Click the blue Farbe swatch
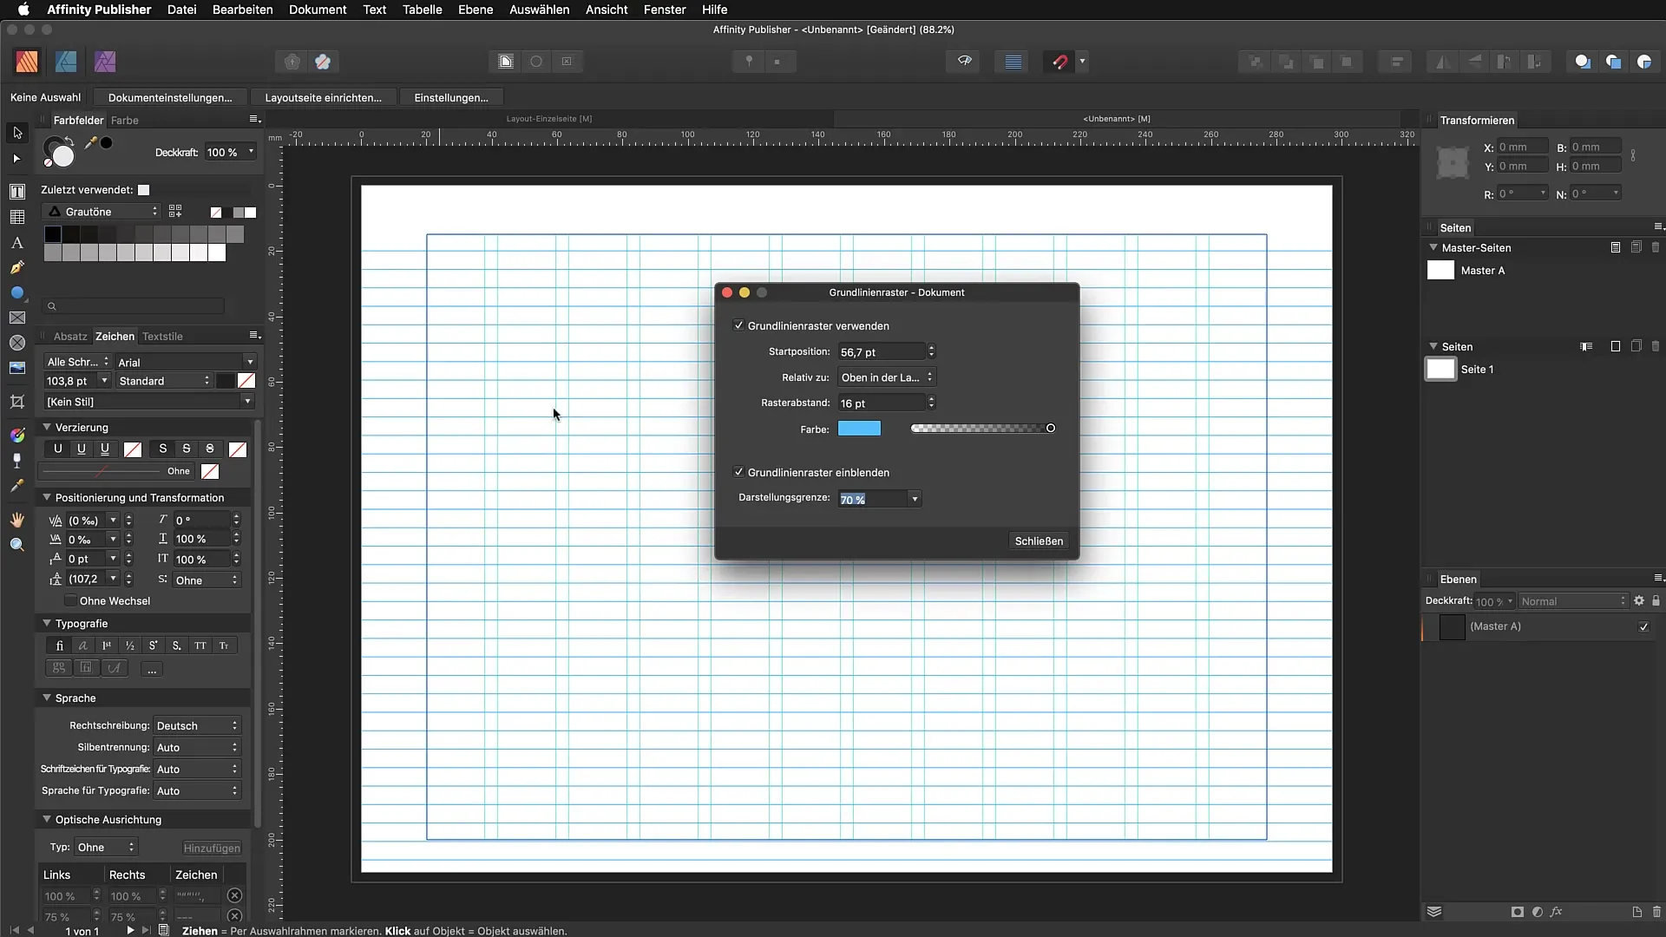The height and width of the screenshot is (937, 1666). (859, 429)
